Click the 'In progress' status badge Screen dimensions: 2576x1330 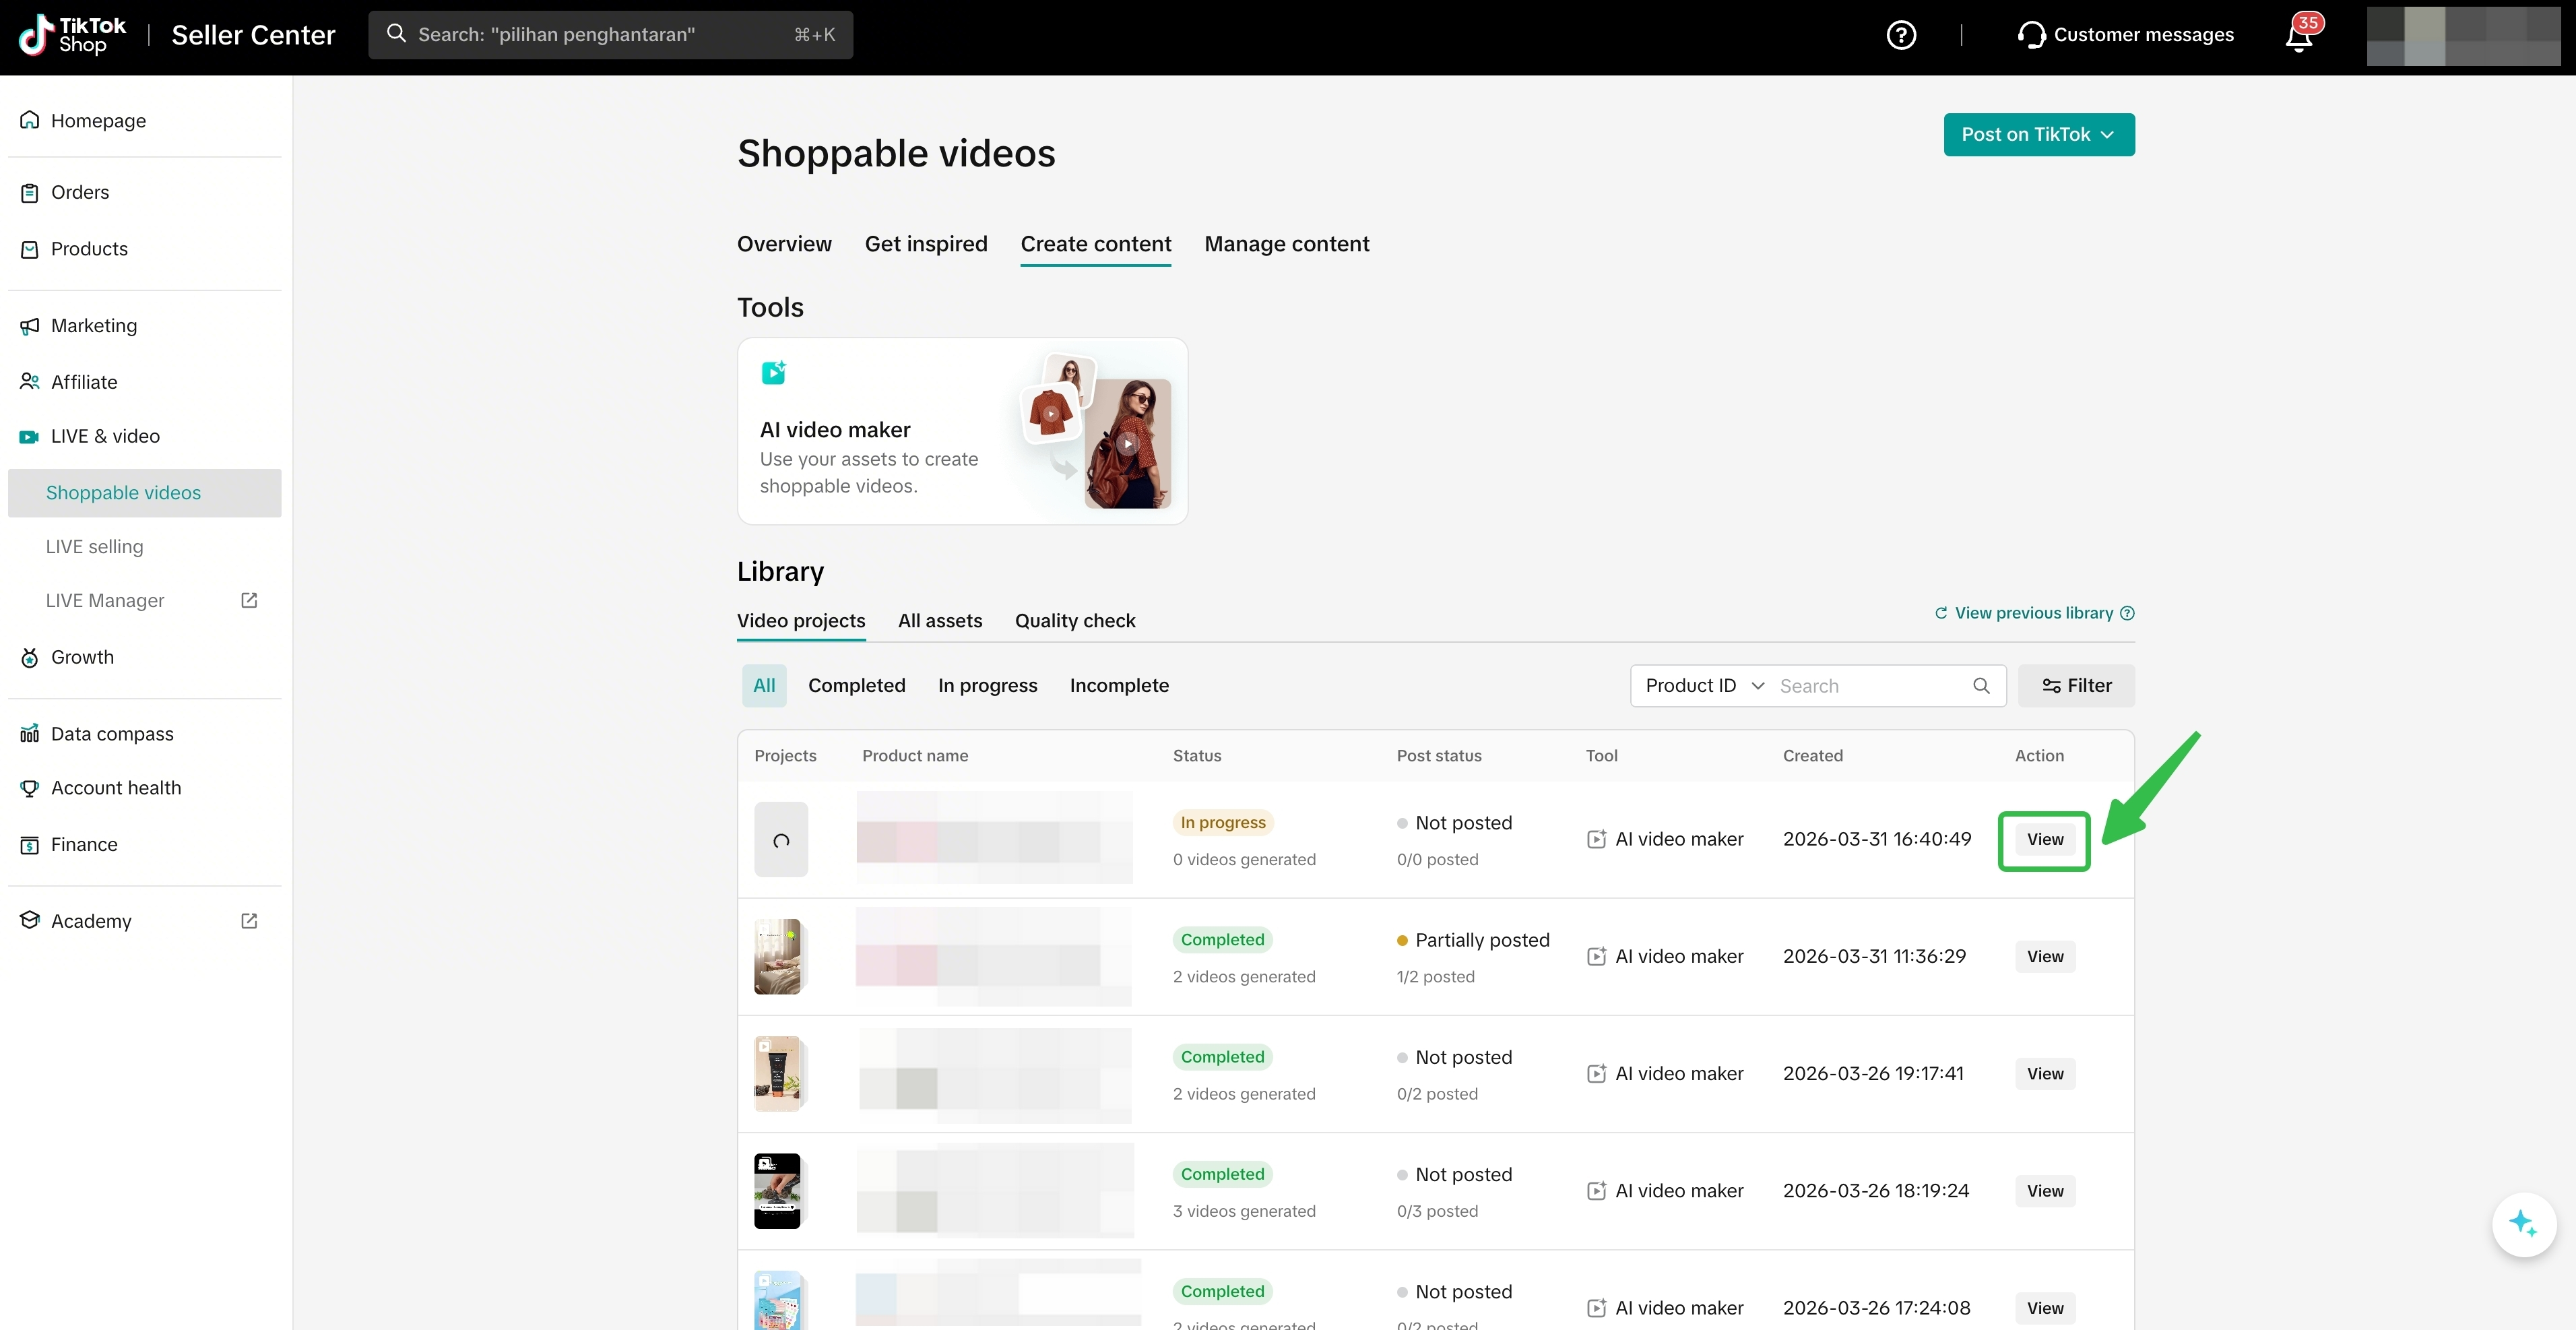[1223, 823]
